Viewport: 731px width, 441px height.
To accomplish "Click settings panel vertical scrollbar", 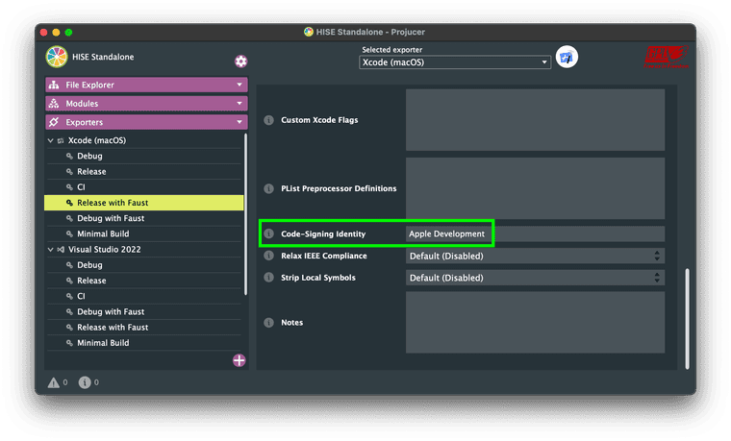I will tap(687, 319).
